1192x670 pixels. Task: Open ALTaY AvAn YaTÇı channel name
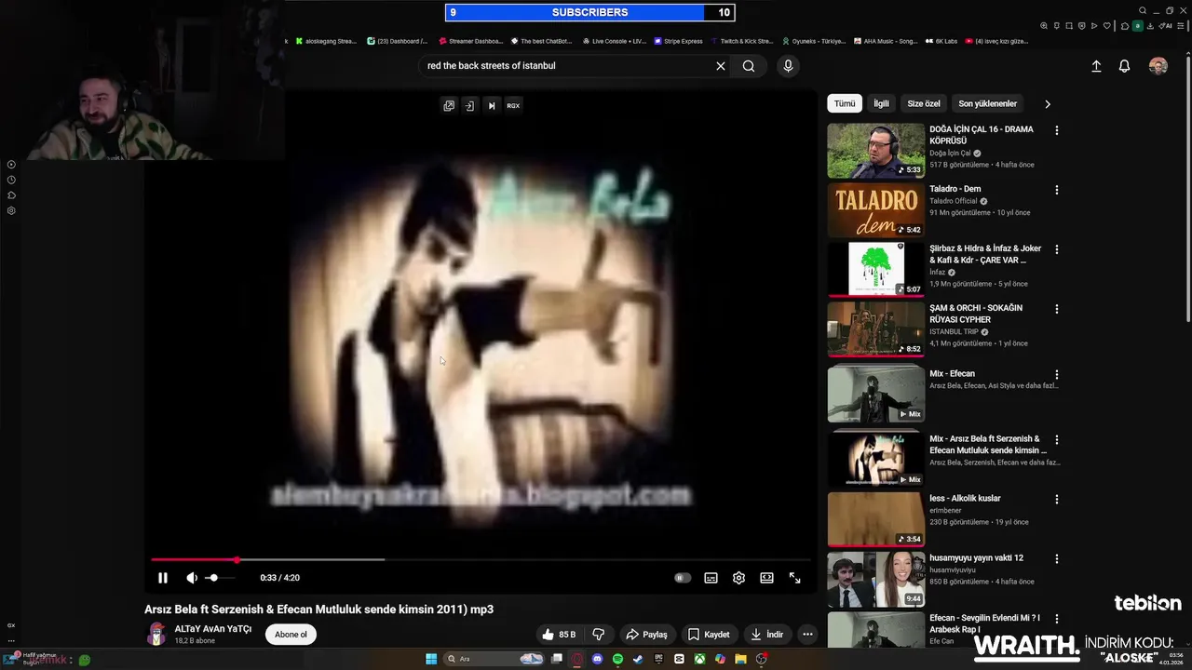213,629
